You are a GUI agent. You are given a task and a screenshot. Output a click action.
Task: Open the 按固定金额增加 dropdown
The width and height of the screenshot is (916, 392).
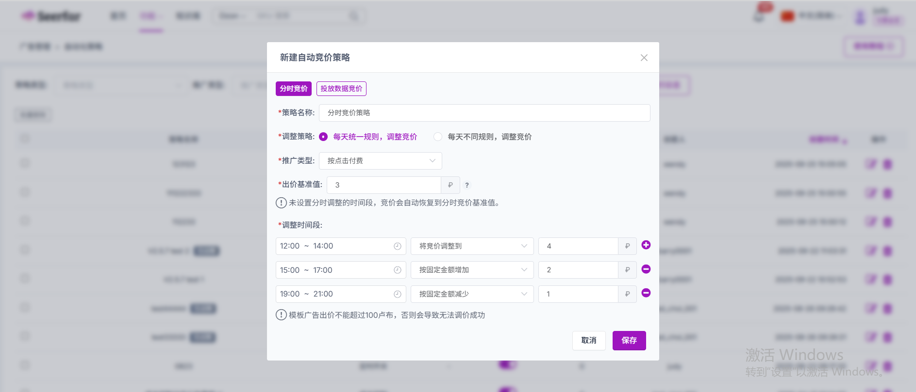[472, 270]
